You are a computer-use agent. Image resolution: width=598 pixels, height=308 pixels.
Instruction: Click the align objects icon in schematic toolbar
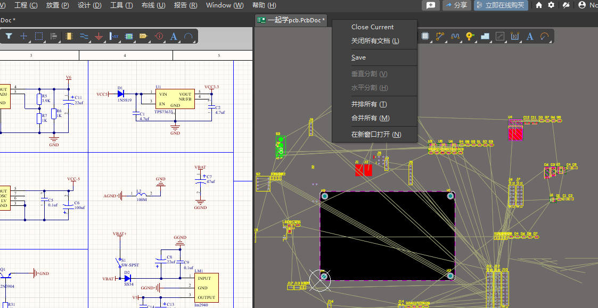pyautogui.click(x=54, y=36)
